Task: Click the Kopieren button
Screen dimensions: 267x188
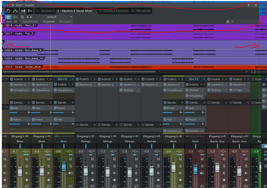Action: click(49, 22)
